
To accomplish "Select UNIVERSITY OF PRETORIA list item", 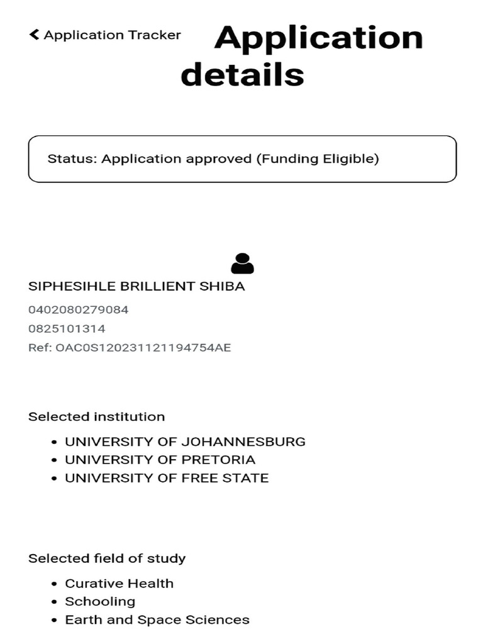I will (160, 460).
